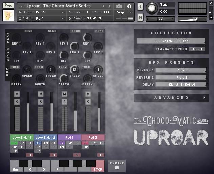
Task: Go to next instrument preset arrow
Action: click(x=109, y=6)
